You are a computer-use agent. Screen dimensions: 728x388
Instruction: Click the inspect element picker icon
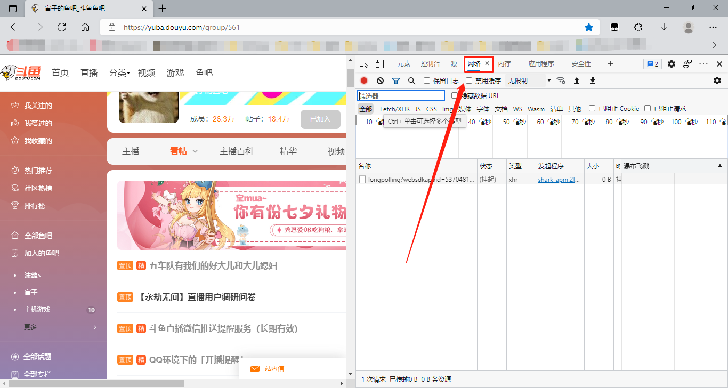point(364,64)
